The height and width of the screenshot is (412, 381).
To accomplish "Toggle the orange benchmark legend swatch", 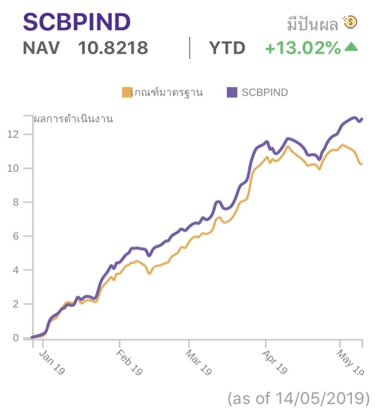I will [x=127, y=92].
